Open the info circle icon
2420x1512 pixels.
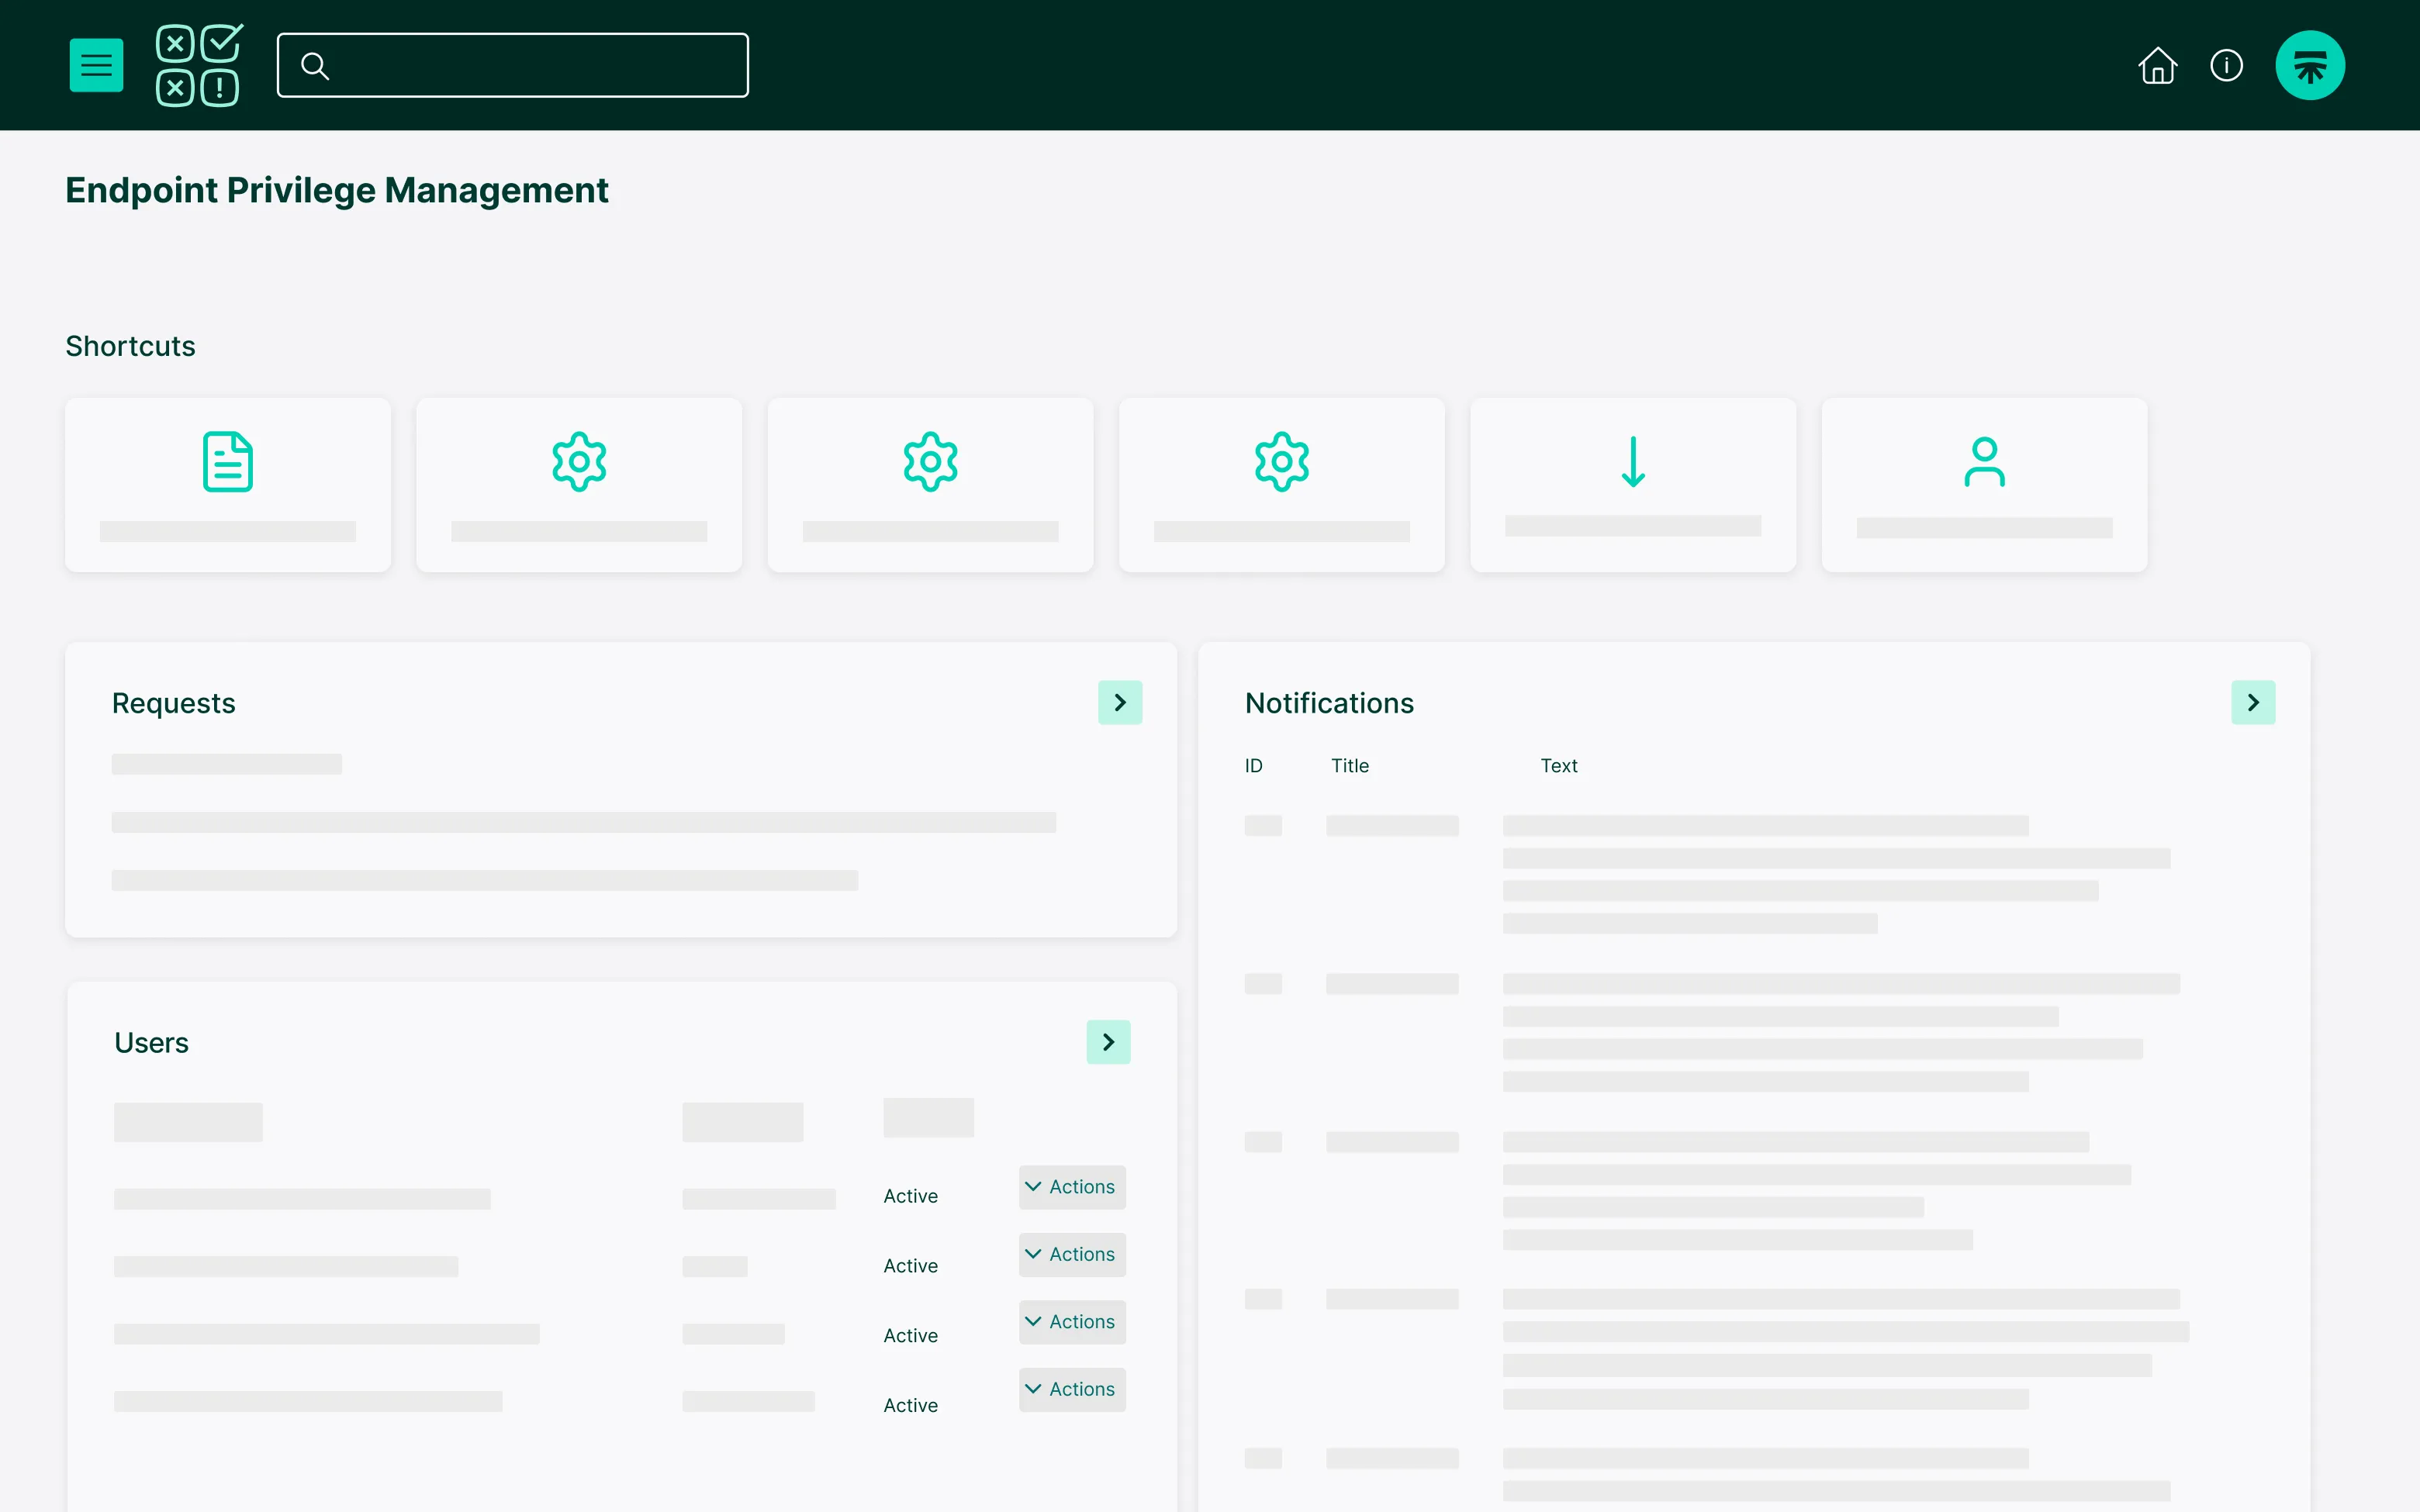(x=2226, y=66)
